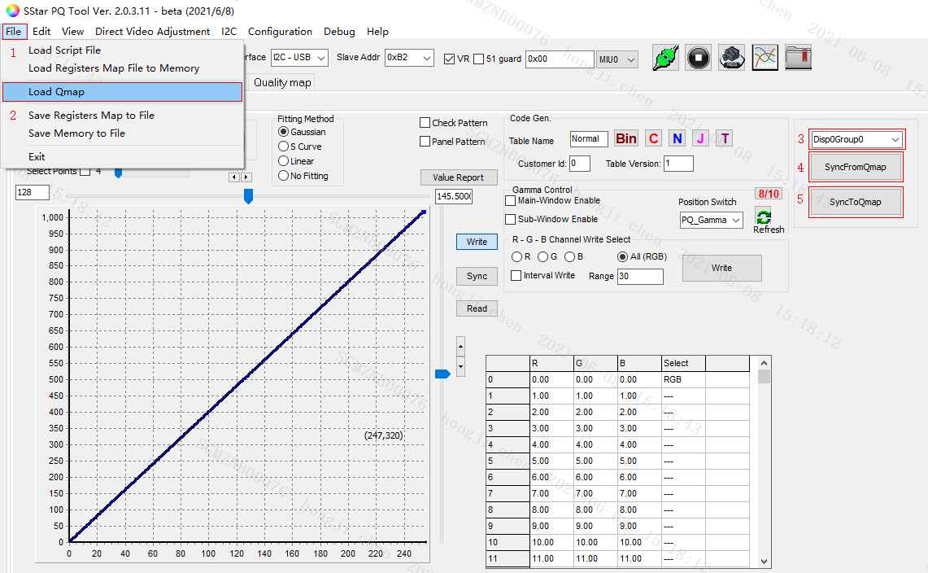Click the green connect plug icon
The height and width of the screenshot is (573, 928).
(x=666, y=58)
